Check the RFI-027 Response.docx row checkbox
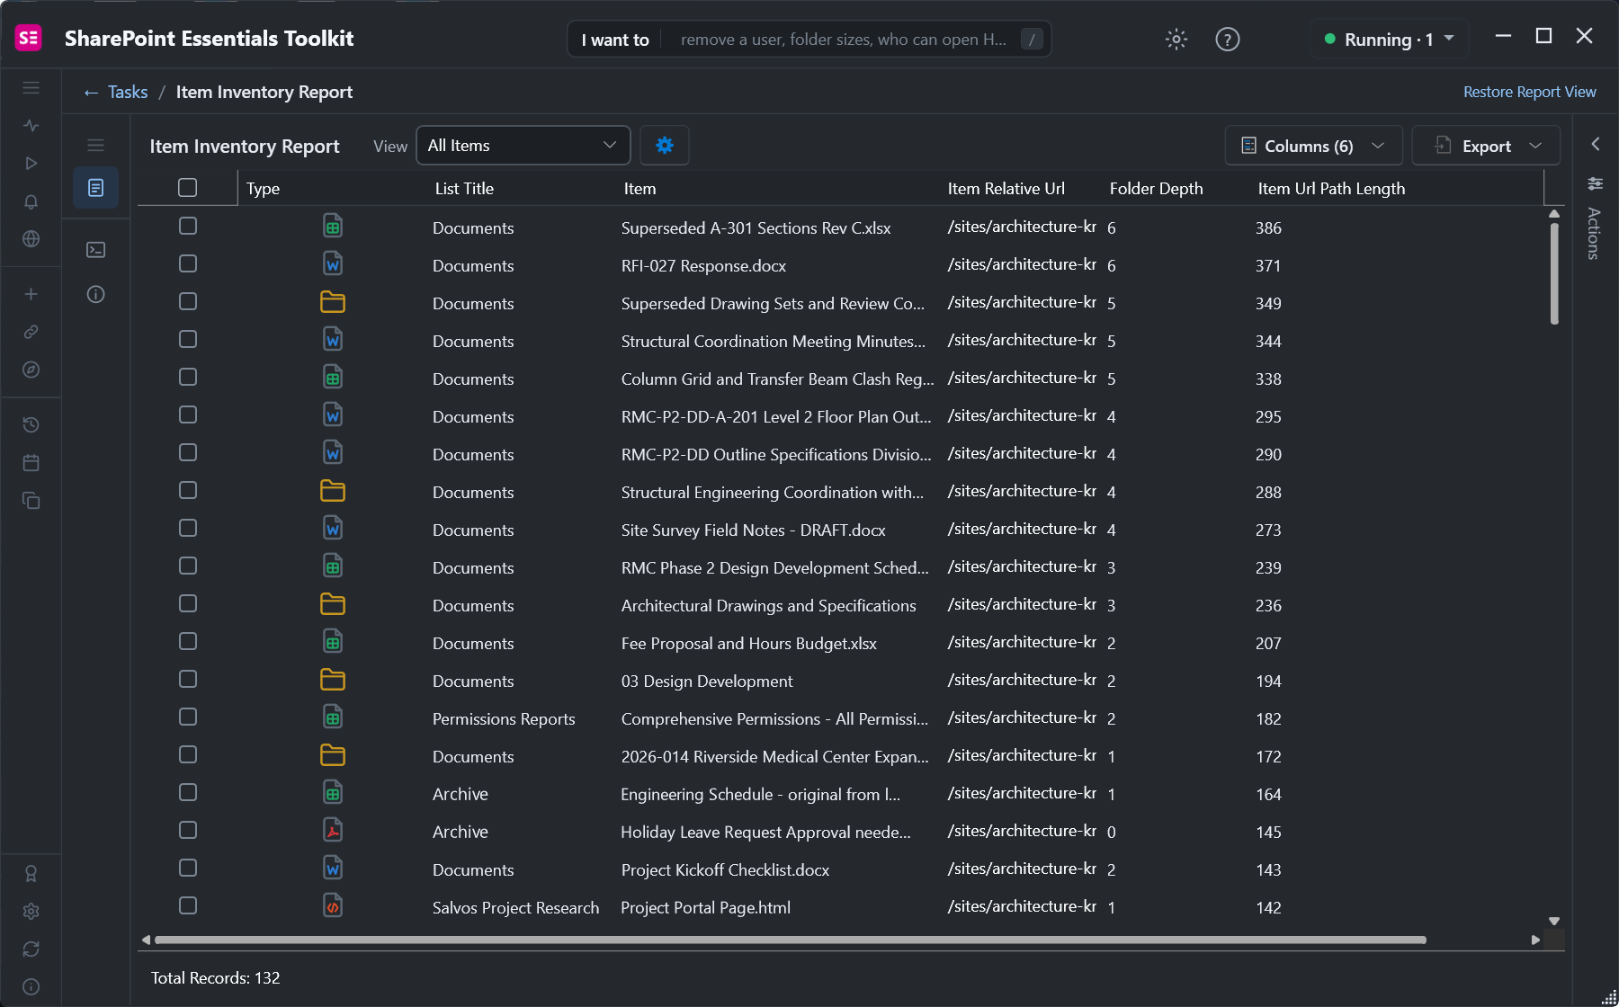Viewport: 1619px width, 1007px height. pyautogui.click(x=187, y=263)
